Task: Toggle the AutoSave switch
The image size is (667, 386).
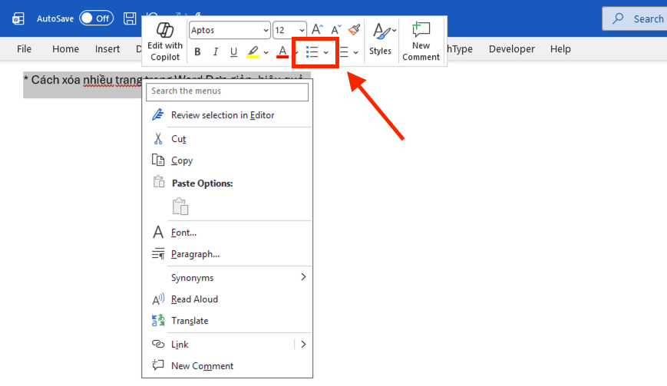Action: [x=97, y=18]
